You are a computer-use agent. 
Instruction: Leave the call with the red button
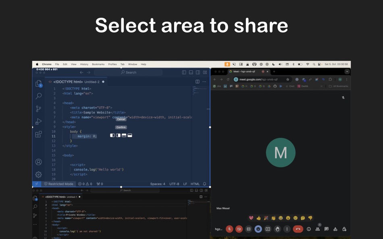tap(298, 229)
